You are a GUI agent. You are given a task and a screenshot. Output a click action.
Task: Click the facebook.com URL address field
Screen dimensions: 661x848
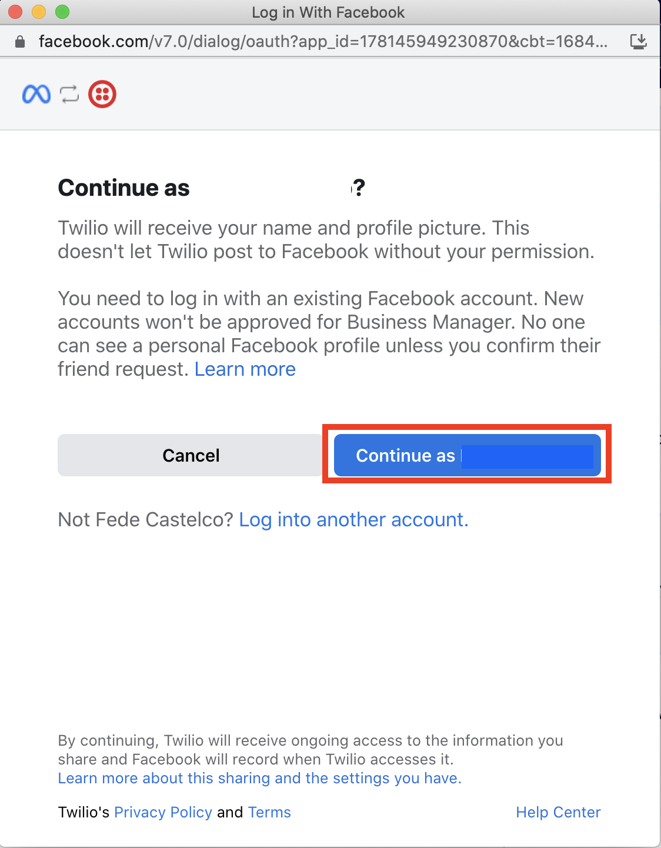(x=323, y=41)
